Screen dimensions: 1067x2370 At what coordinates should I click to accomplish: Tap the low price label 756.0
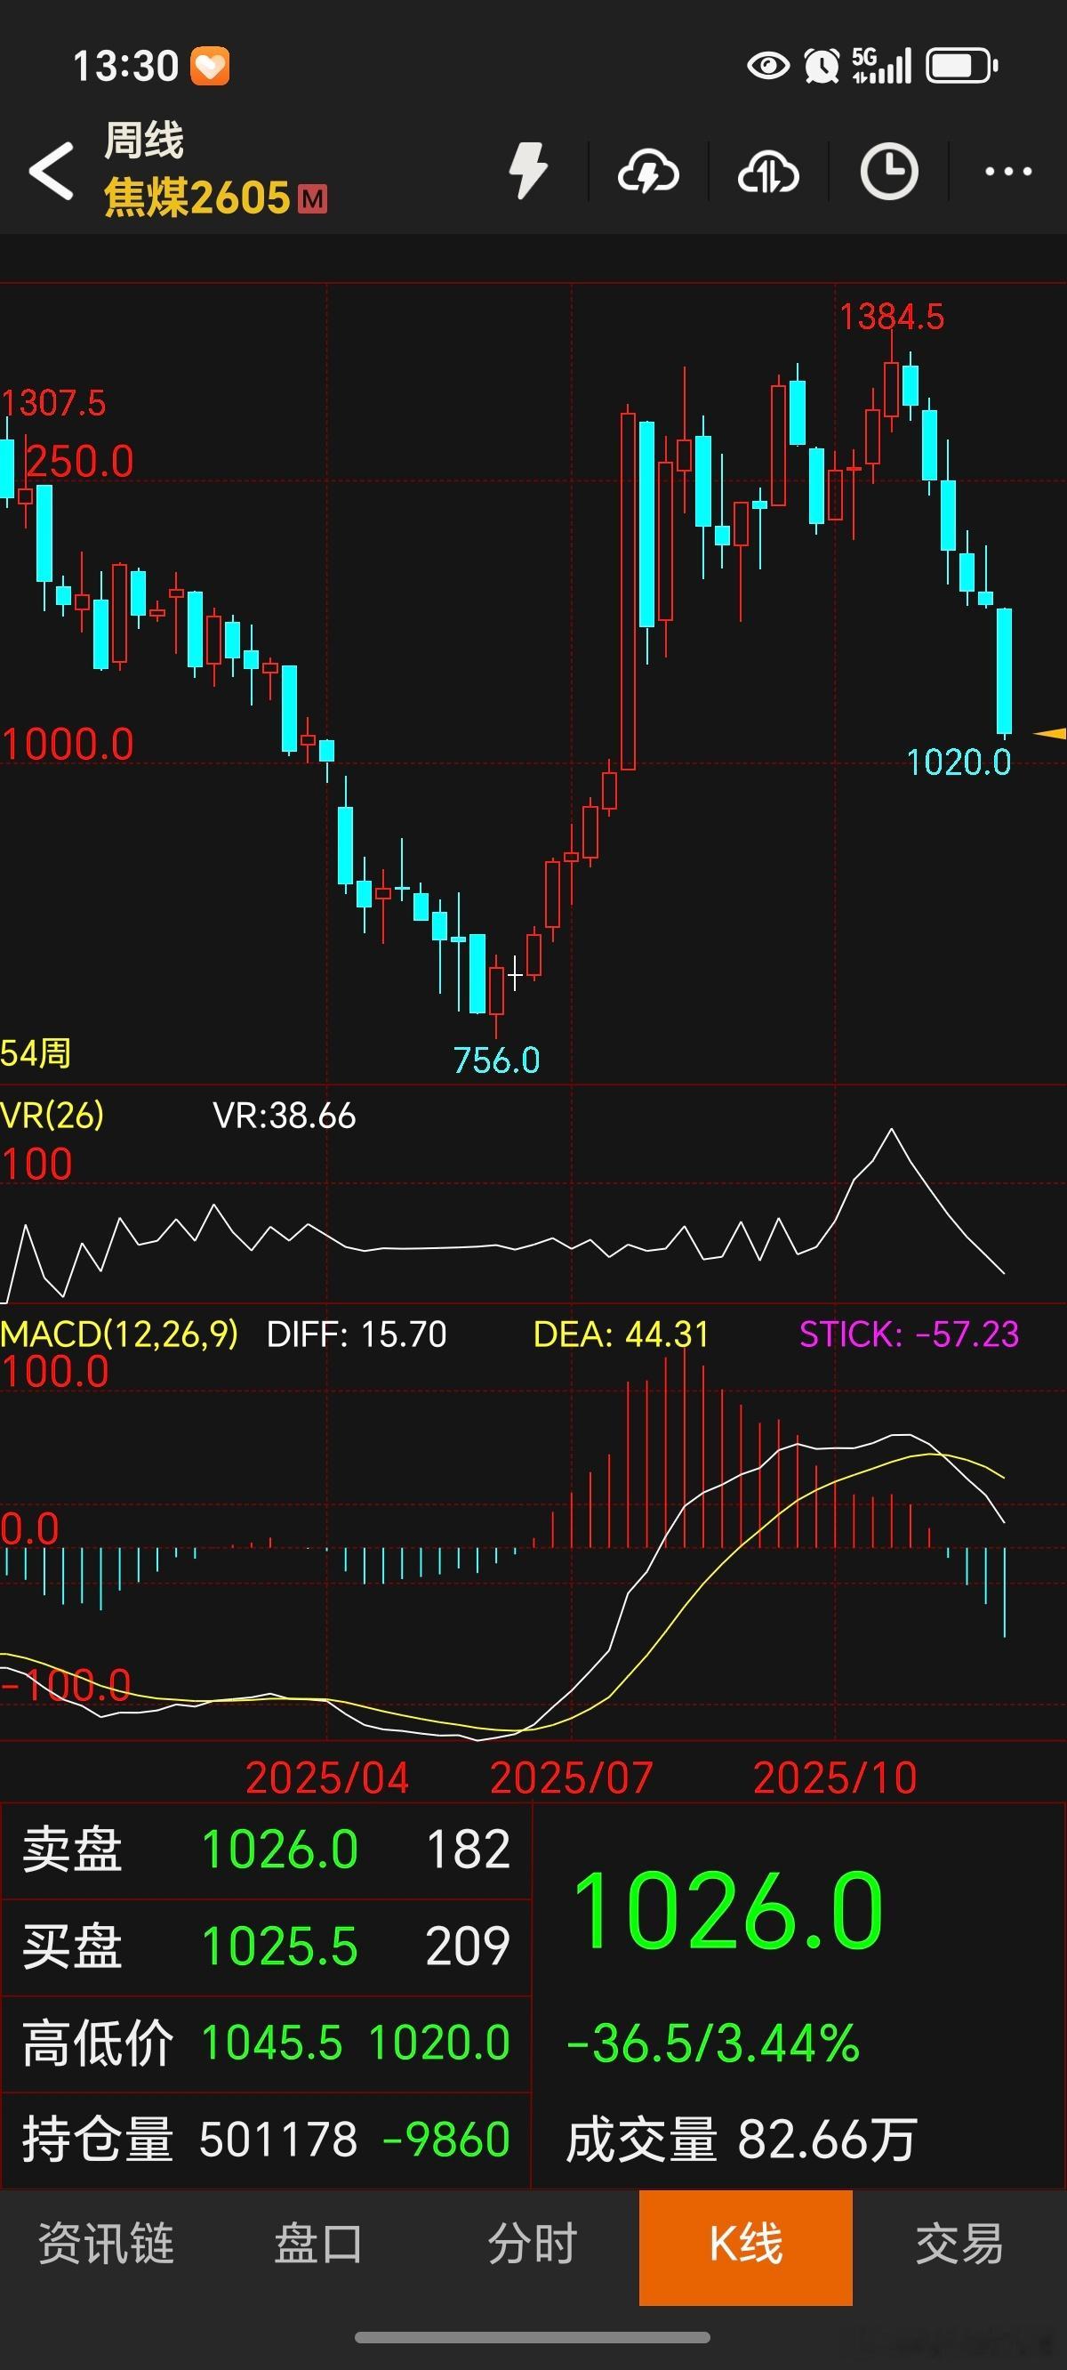coord(497,1060)
